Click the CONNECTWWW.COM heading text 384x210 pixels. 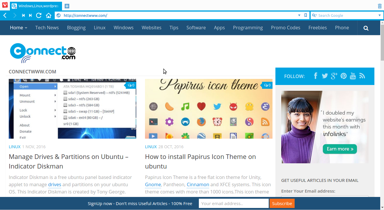(x=32, y=72)
